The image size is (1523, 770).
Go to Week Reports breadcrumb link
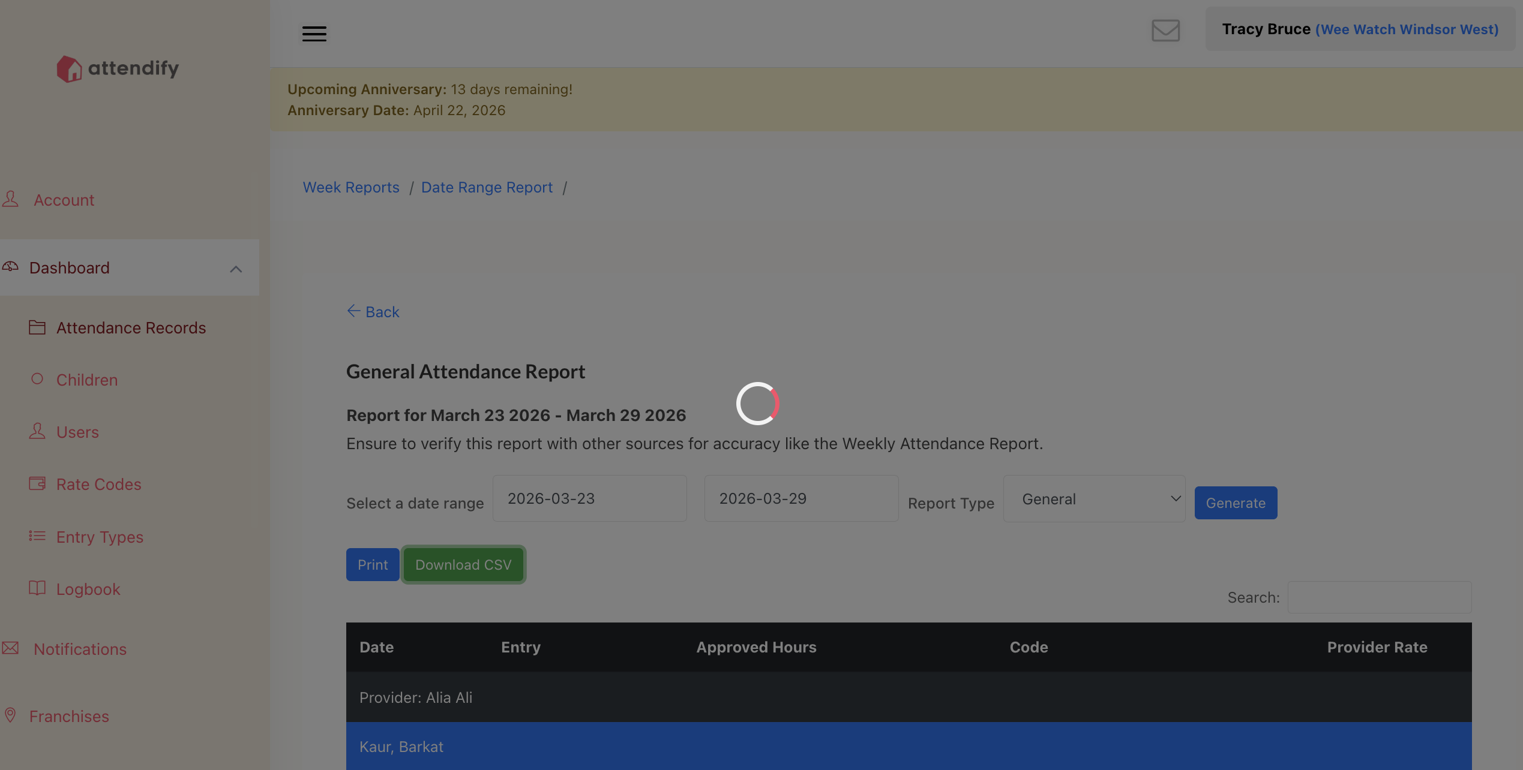[x=351, y=188]
